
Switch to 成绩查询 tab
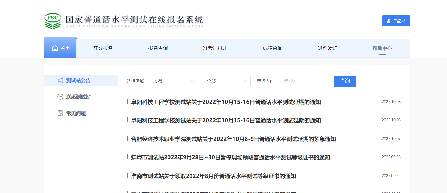pyautogui.click(x=272, y=48)
